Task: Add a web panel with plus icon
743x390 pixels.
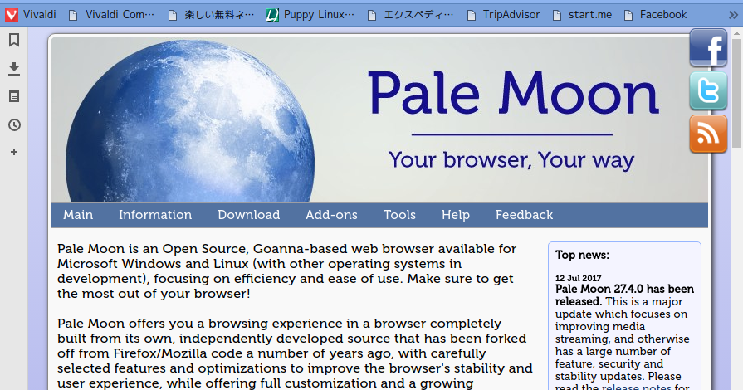Action: (x=14, y=152)
